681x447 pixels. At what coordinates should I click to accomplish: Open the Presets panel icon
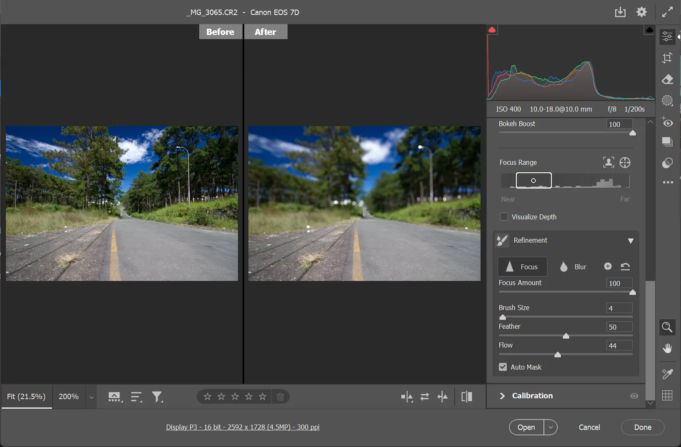(x=668, y=163)
